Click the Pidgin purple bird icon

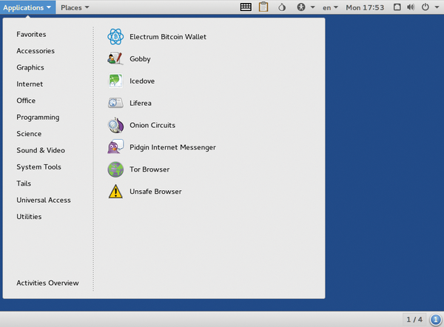(x=115, y=146)
